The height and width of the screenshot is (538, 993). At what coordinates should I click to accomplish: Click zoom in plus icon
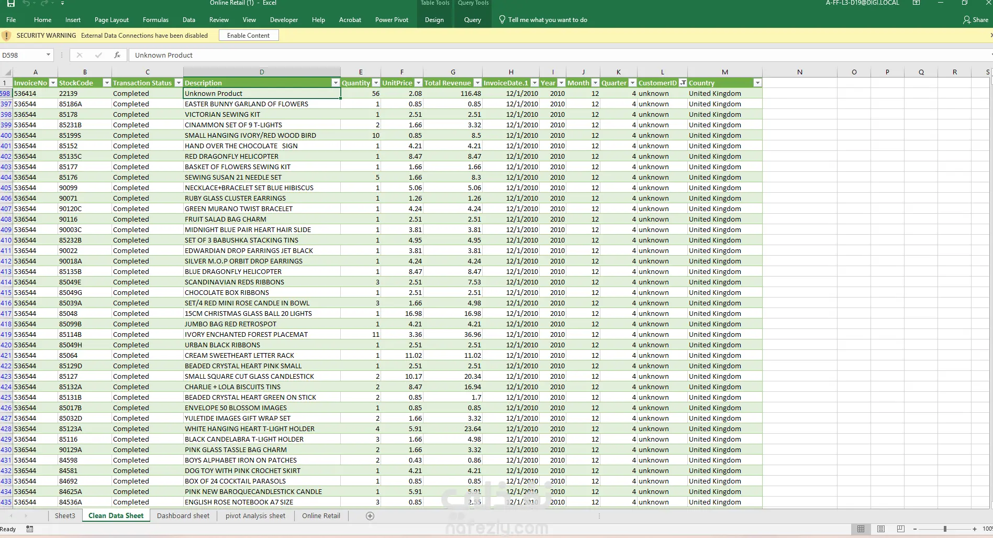(x=975, y=529)
